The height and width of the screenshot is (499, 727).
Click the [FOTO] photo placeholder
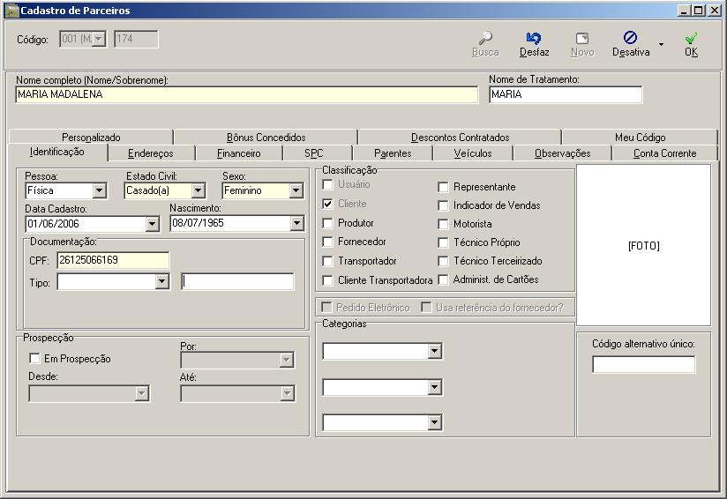pyautogui.click(x=643, y=246)
